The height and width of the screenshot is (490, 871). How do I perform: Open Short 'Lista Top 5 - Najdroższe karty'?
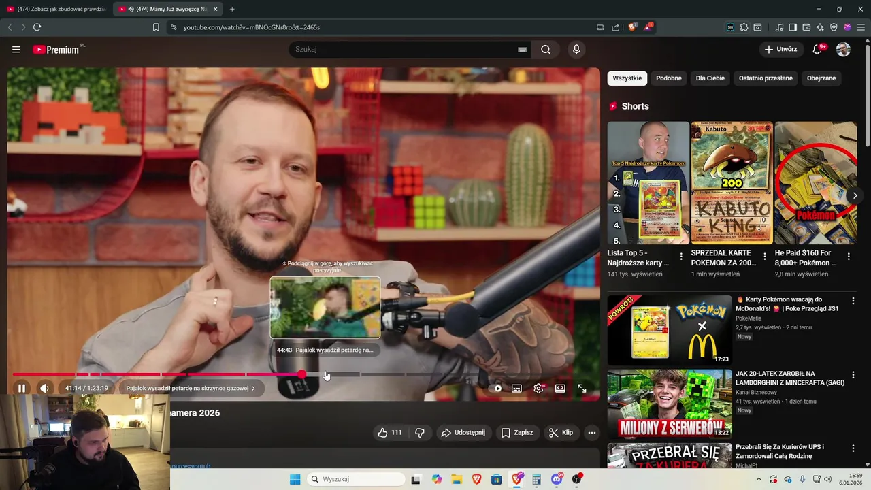pyautogui.click(x=648, y=183)
